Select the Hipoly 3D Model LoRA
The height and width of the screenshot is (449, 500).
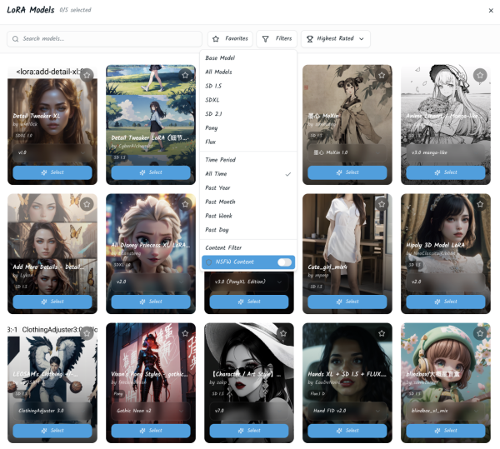tap(446, 302)
